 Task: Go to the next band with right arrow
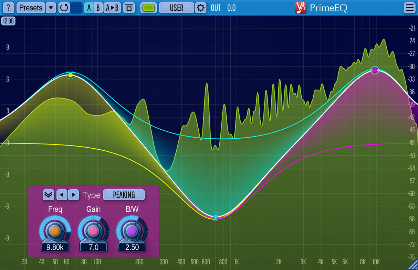pos(73,195)
